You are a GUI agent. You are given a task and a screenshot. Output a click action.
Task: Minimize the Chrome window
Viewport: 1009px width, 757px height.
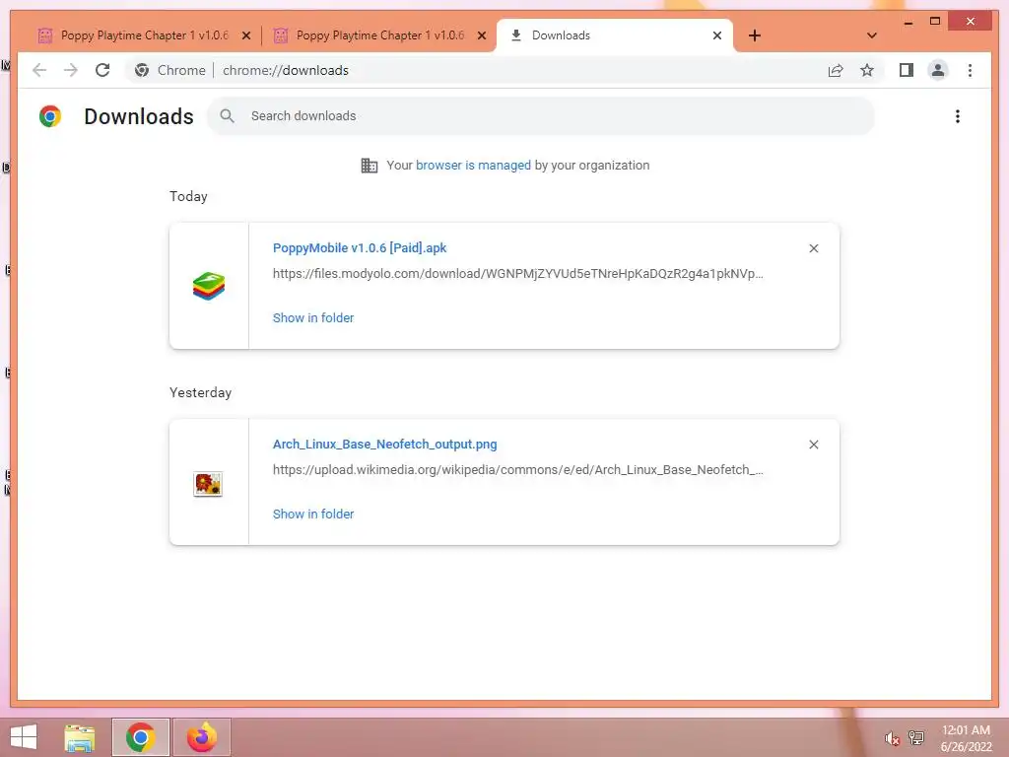(908, 22)
